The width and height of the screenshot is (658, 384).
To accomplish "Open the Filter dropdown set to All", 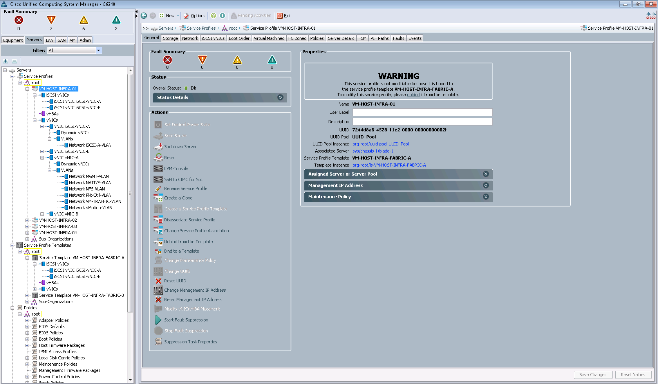I will point(74,50).
